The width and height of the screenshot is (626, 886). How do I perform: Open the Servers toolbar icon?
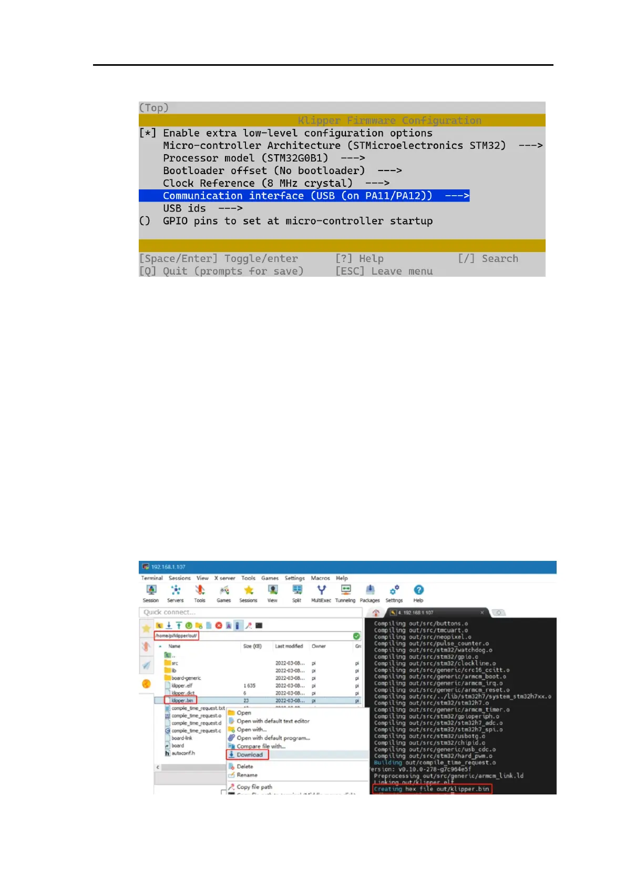[176, 593]
